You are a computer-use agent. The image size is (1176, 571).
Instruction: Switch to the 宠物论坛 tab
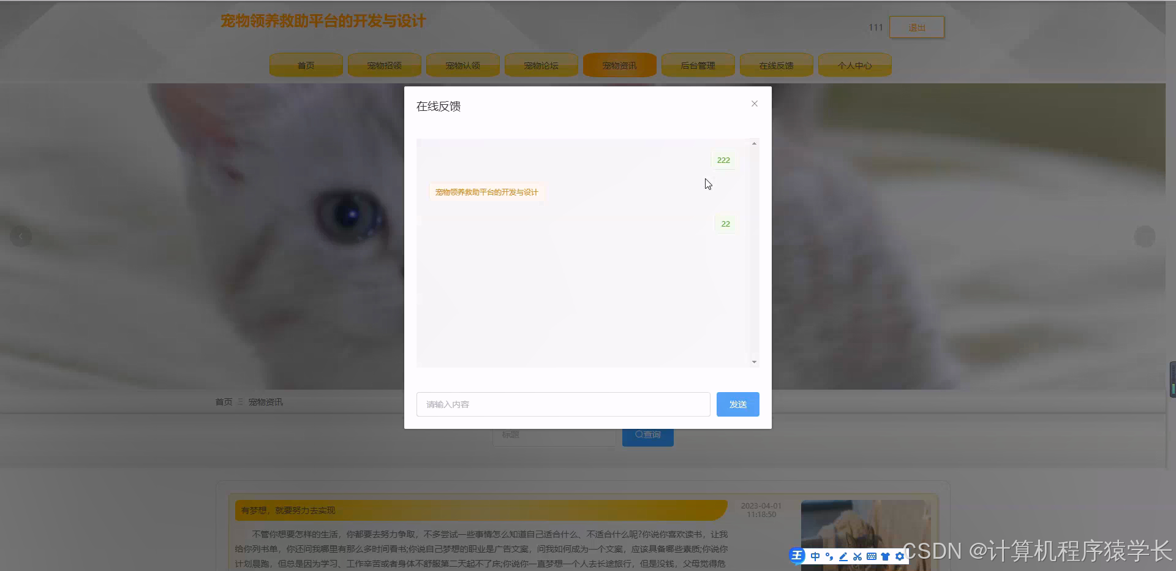[x=541, y=65]
